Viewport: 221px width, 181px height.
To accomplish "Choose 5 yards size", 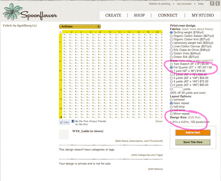I will coord(171,85).
